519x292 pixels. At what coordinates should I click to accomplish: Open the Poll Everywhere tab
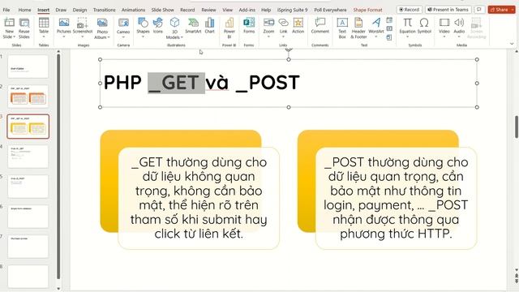[x=330, y=10]
